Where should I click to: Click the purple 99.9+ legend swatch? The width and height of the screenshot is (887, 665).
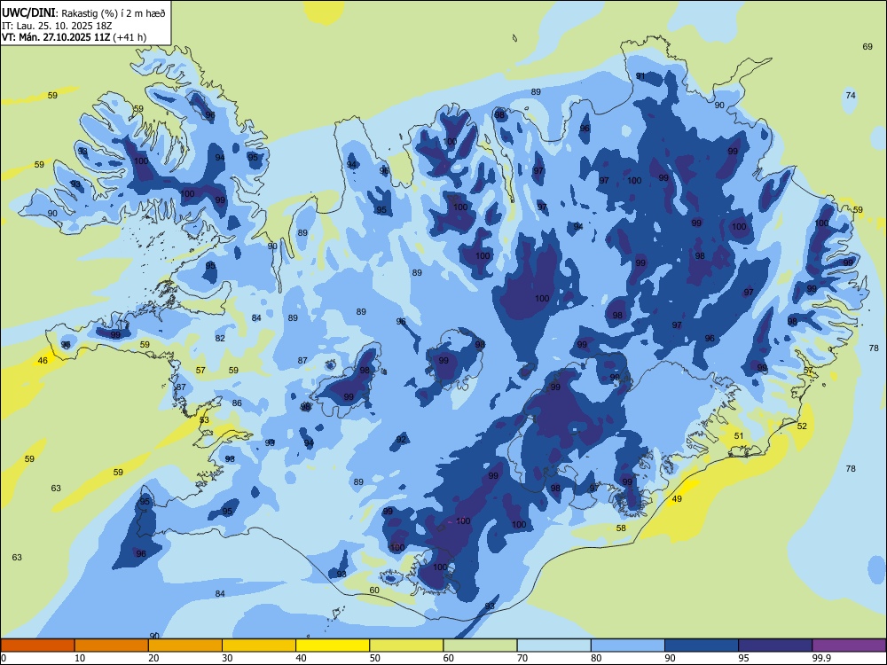coord(849,645)
